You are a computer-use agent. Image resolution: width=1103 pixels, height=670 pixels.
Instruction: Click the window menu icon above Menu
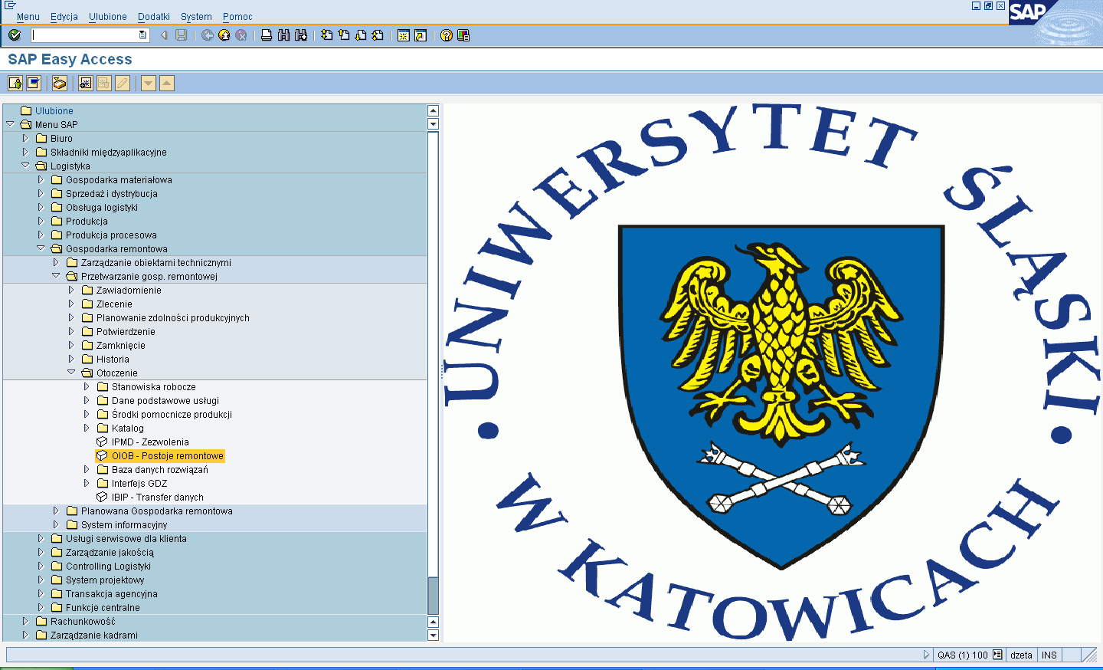click(10, 5)
